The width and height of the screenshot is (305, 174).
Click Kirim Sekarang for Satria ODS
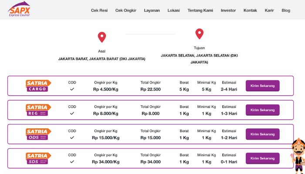pos(263,134)
